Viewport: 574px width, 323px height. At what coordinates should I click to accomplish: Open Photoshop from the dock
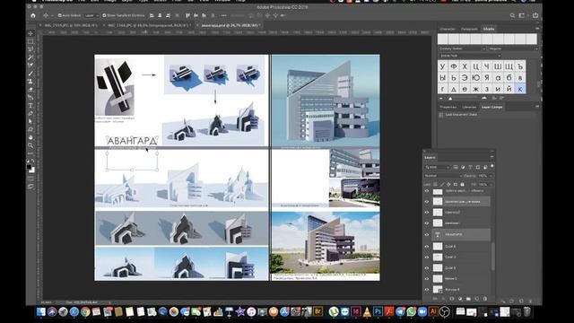[378, 311]
